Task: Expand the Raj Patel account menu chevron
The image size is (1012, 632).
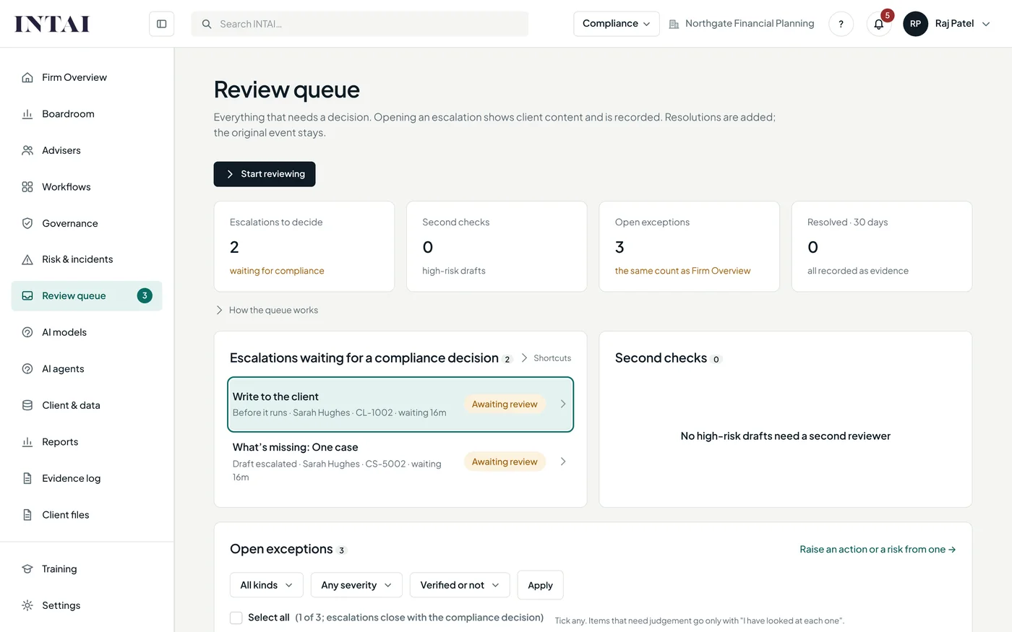Action: pos(986,24)
